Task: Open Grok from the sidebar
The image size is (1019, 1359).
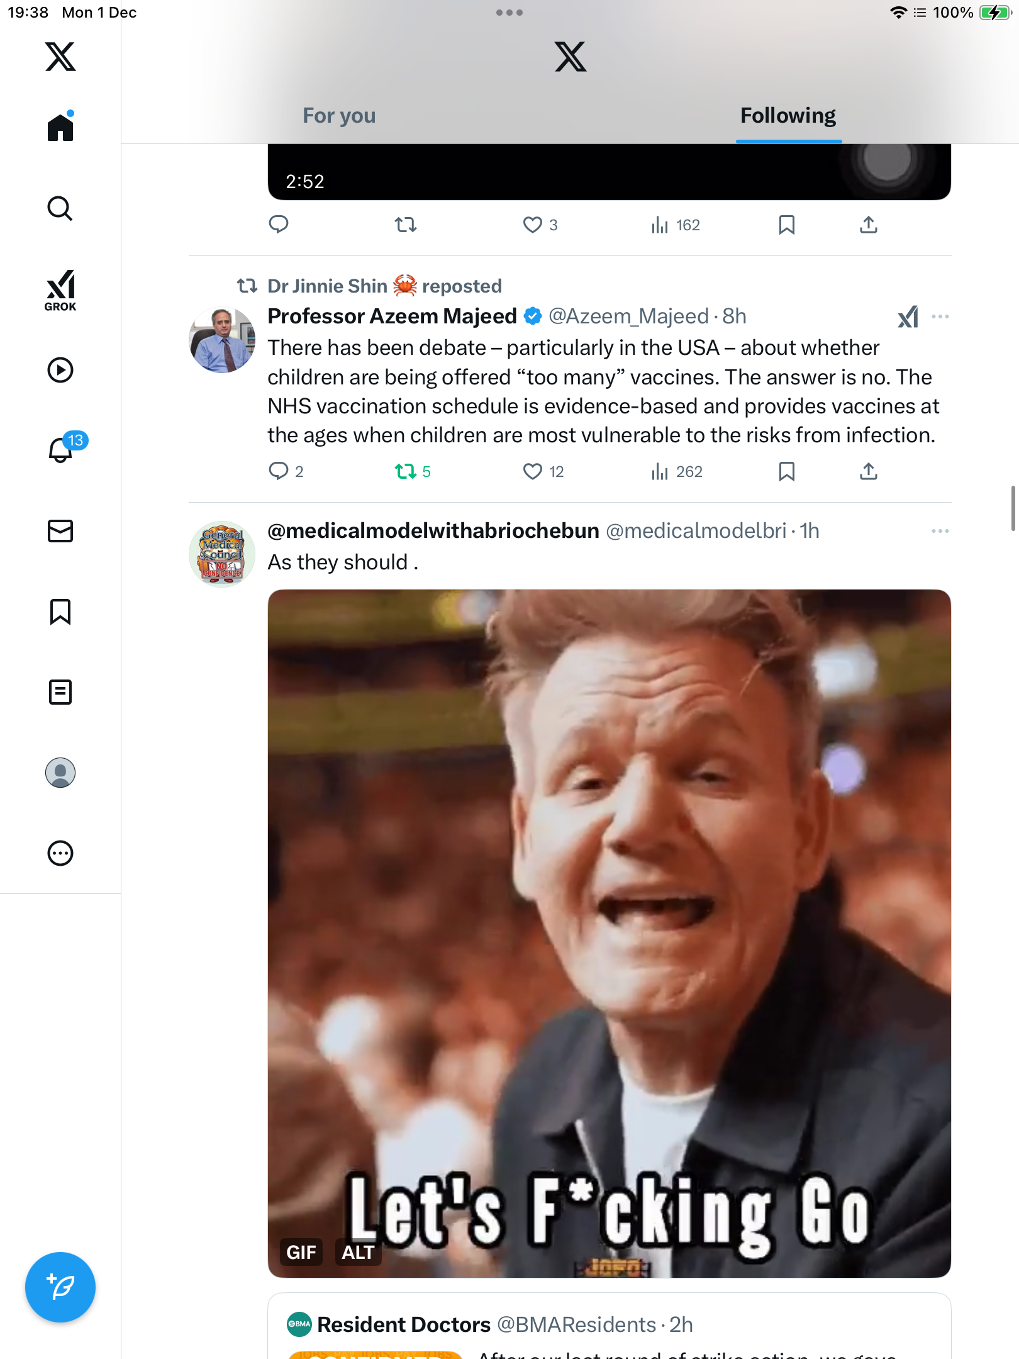Action: [60, 290]
